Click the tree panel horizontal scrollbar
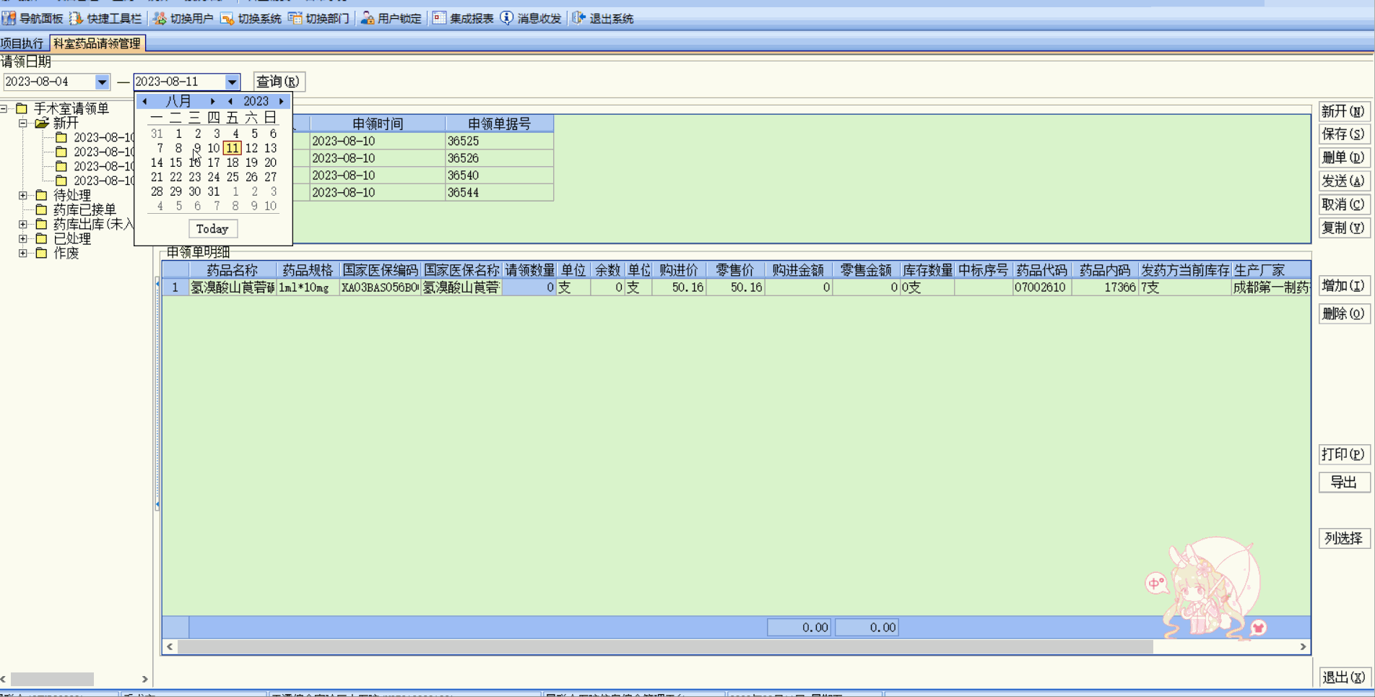This screenshot has width=1375, height=697. [x=52, y=679]
